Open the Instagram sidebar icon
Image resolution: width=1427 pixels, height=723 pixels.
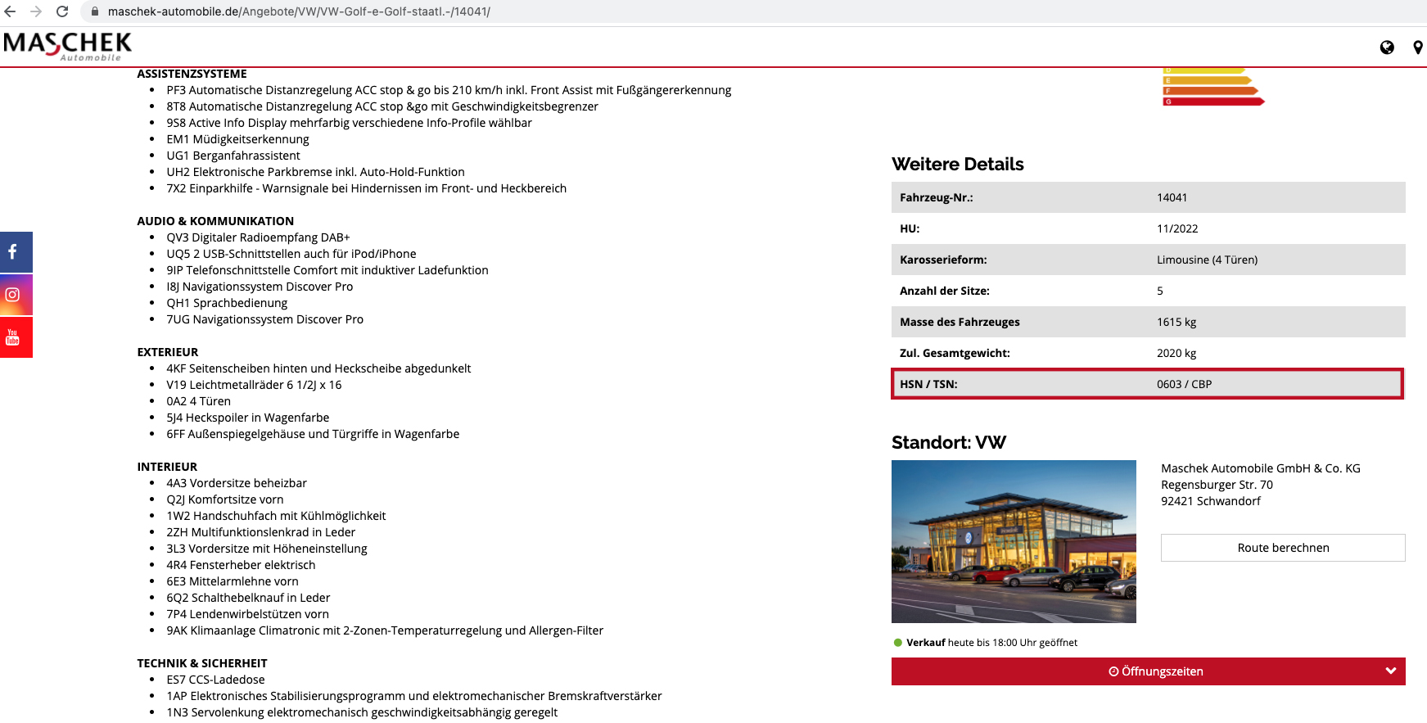coord(16,295)
